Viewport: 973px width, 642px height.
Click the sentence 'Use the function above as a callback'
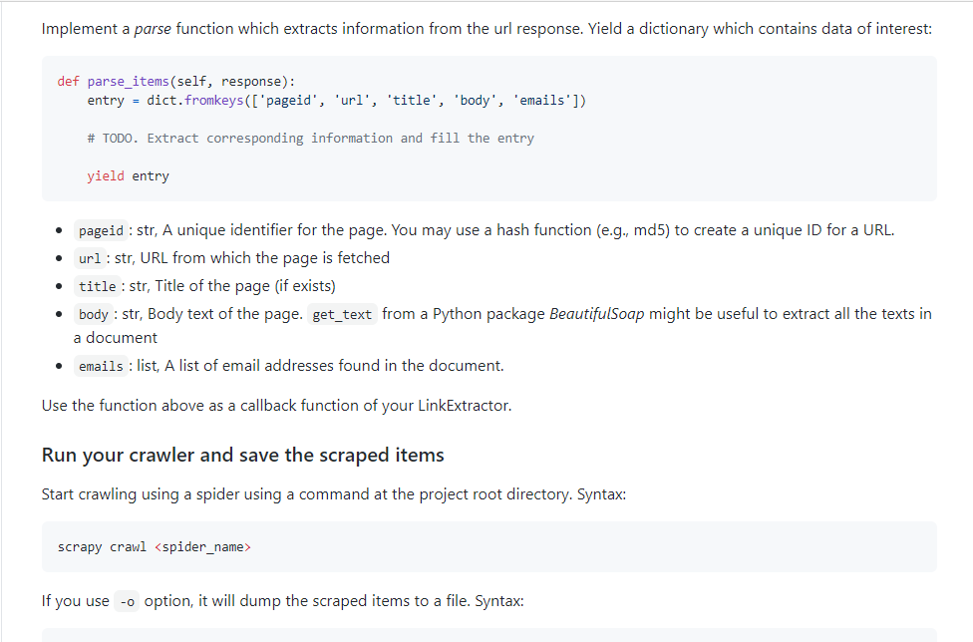(277, 406)
